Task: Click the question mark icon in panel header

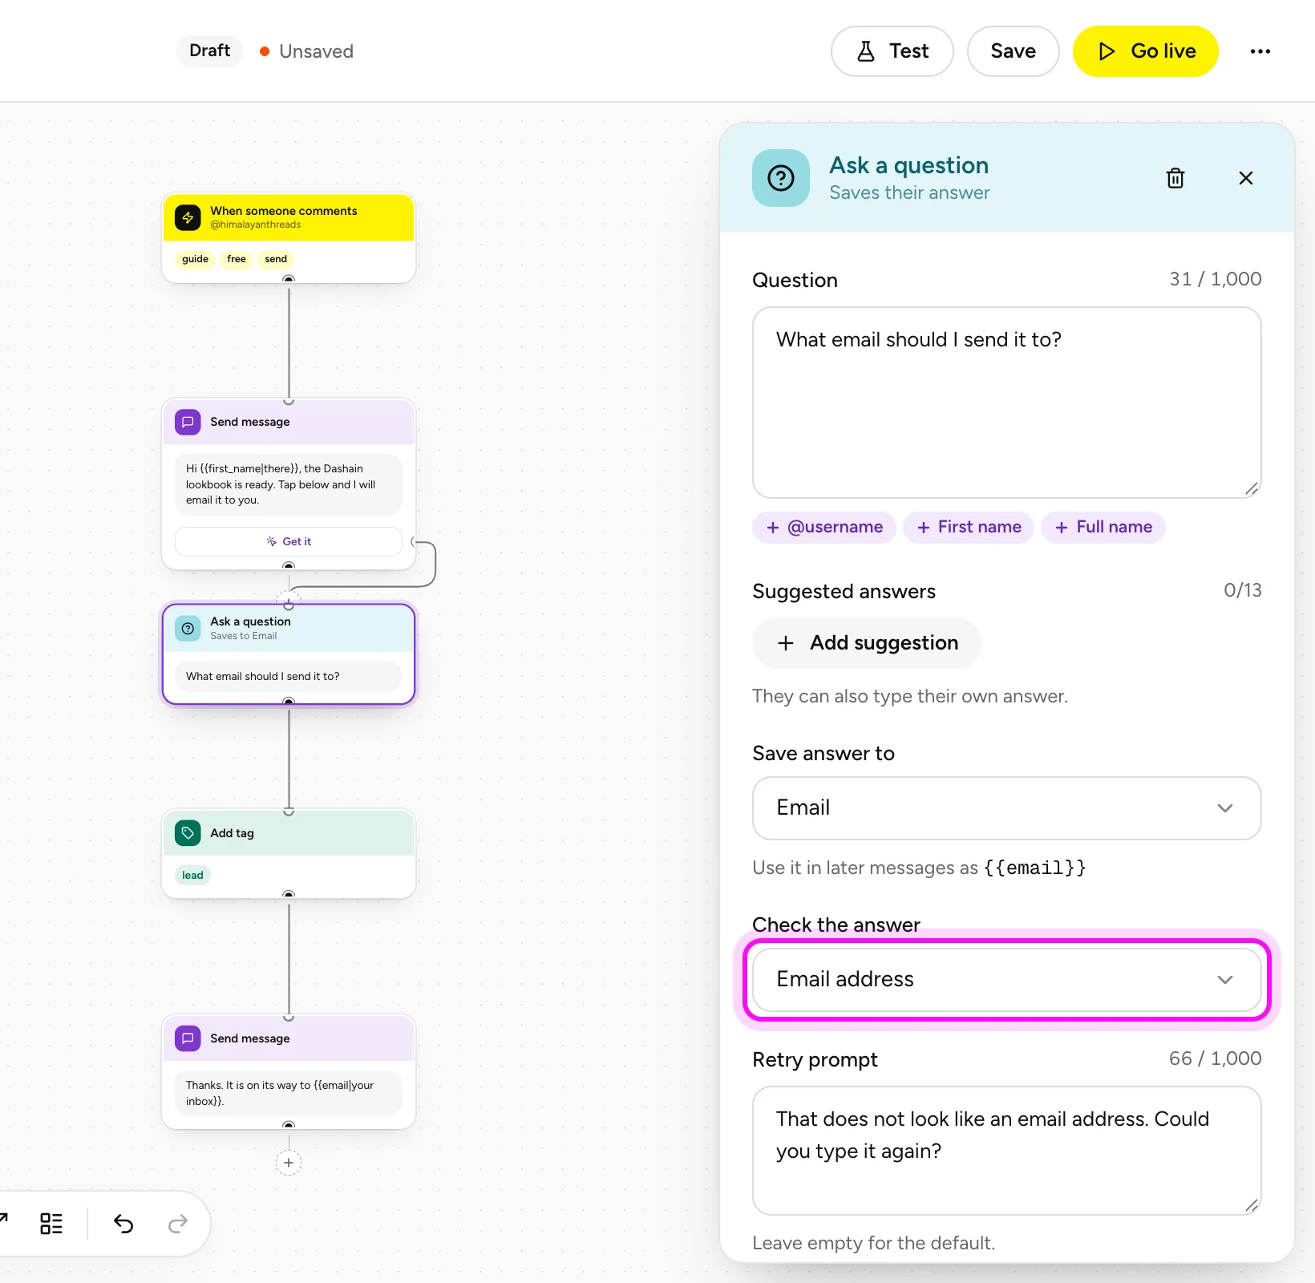Action: point(781,178)
